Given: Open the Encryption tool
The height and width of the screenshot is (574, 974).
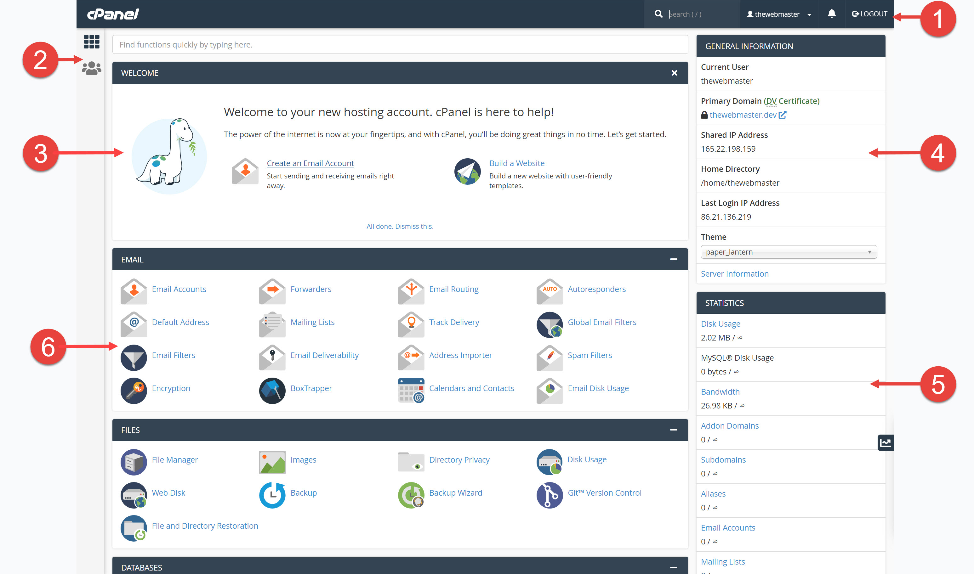Looking at the screenshot, I should (x=171, y=388).
